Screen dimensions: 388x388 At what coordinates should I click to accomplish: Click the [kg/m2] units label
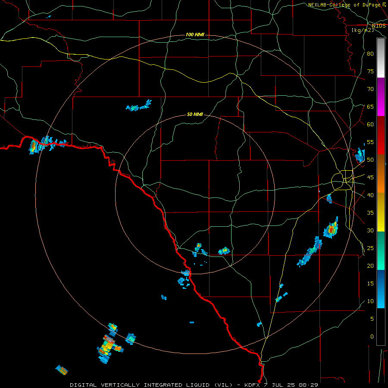363,30
